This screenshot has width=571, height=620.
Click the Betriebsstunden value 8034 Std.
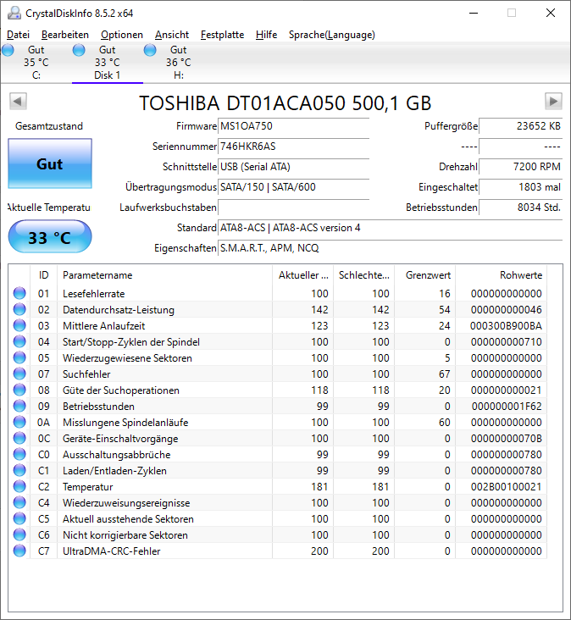pos(520,208)
